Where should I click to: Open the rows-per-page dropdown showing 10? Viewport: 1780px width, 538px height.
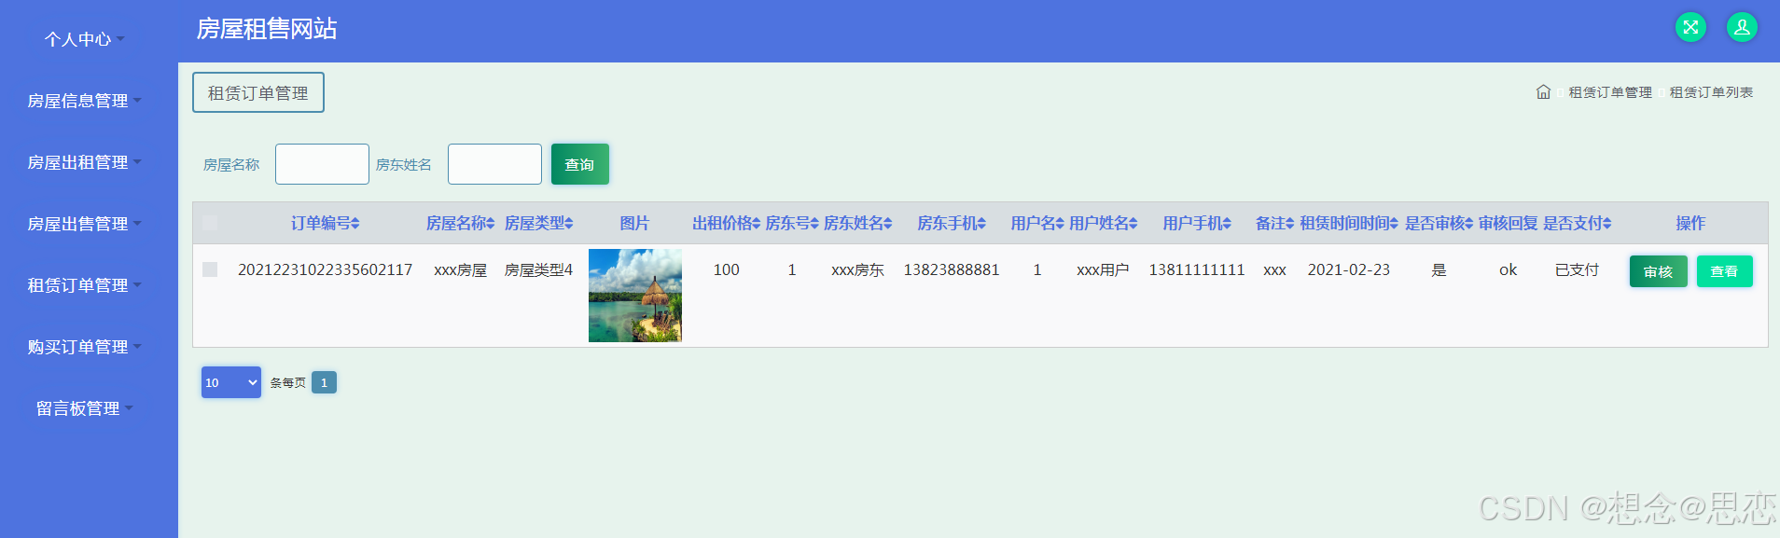click(x=231, y=382)
